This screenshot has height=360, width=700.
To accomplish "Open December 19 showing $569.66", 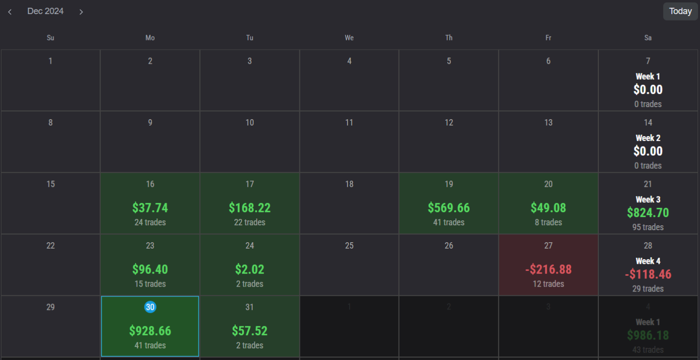I will [x=449, y=203].
